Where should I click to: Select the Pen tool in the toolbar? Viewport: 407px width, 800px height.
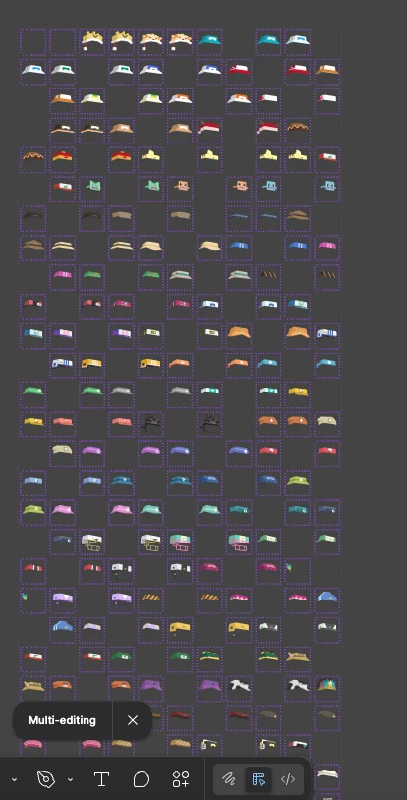pyautogui.click(x=46, y=779)
